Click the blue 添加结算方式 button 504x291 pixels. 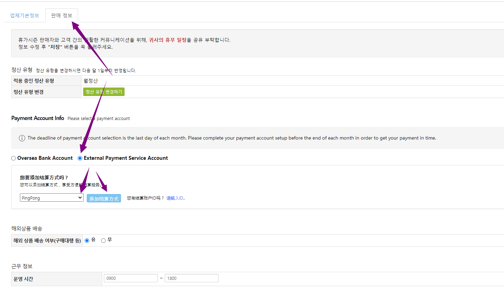point(104,199)
